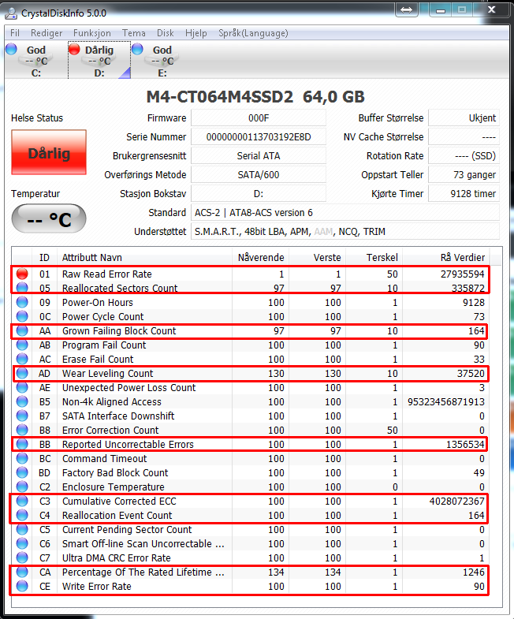Image resolution: width=514 pixels, height=619 pixels.
Task: Click the CrystalDiskInfo title bar app icon
Action: [12, 13]
